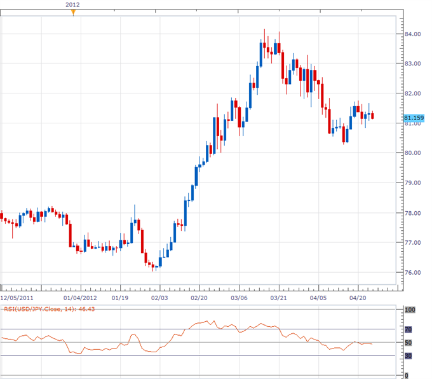Image resolution: width=432 pixels, height=379 pixels.
Task: Click the 01/04/2012 date label
Action: point(80,298)
